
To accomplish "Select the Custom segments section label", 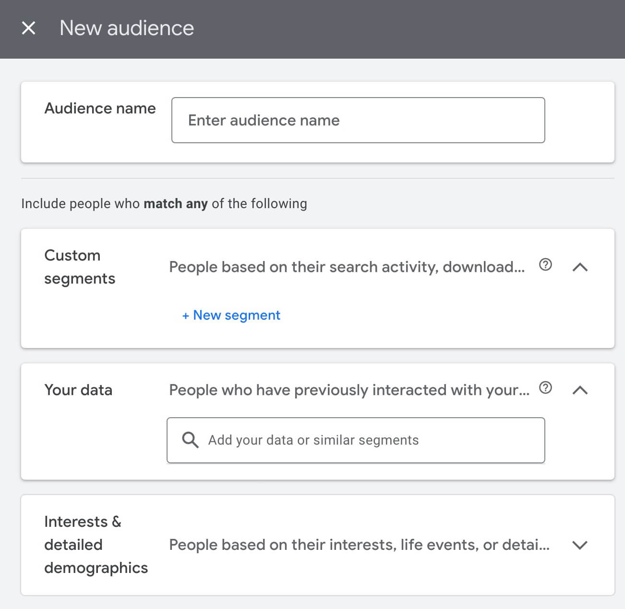I will click(80, 266).
